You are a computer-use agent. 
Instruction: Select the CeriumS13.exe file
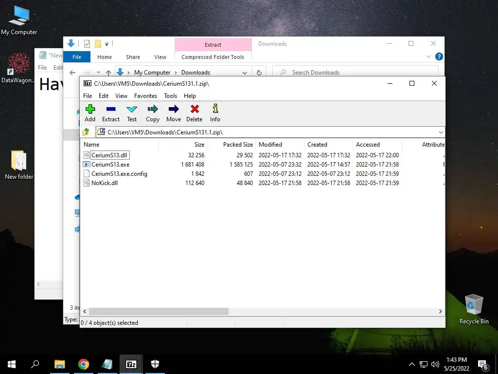click(x=110, y=165)
